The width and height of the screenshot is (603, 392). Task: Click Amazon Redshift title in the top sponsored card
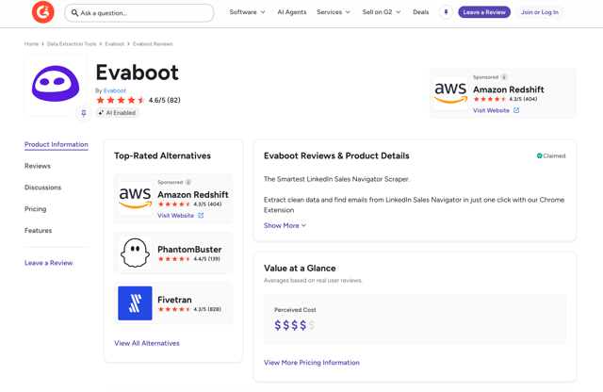pos(509,90)
